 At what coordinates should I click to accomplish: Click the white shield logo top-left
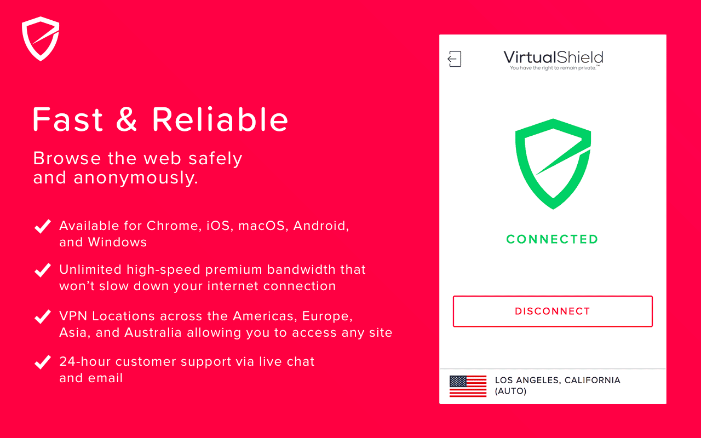tap(41, 38)
